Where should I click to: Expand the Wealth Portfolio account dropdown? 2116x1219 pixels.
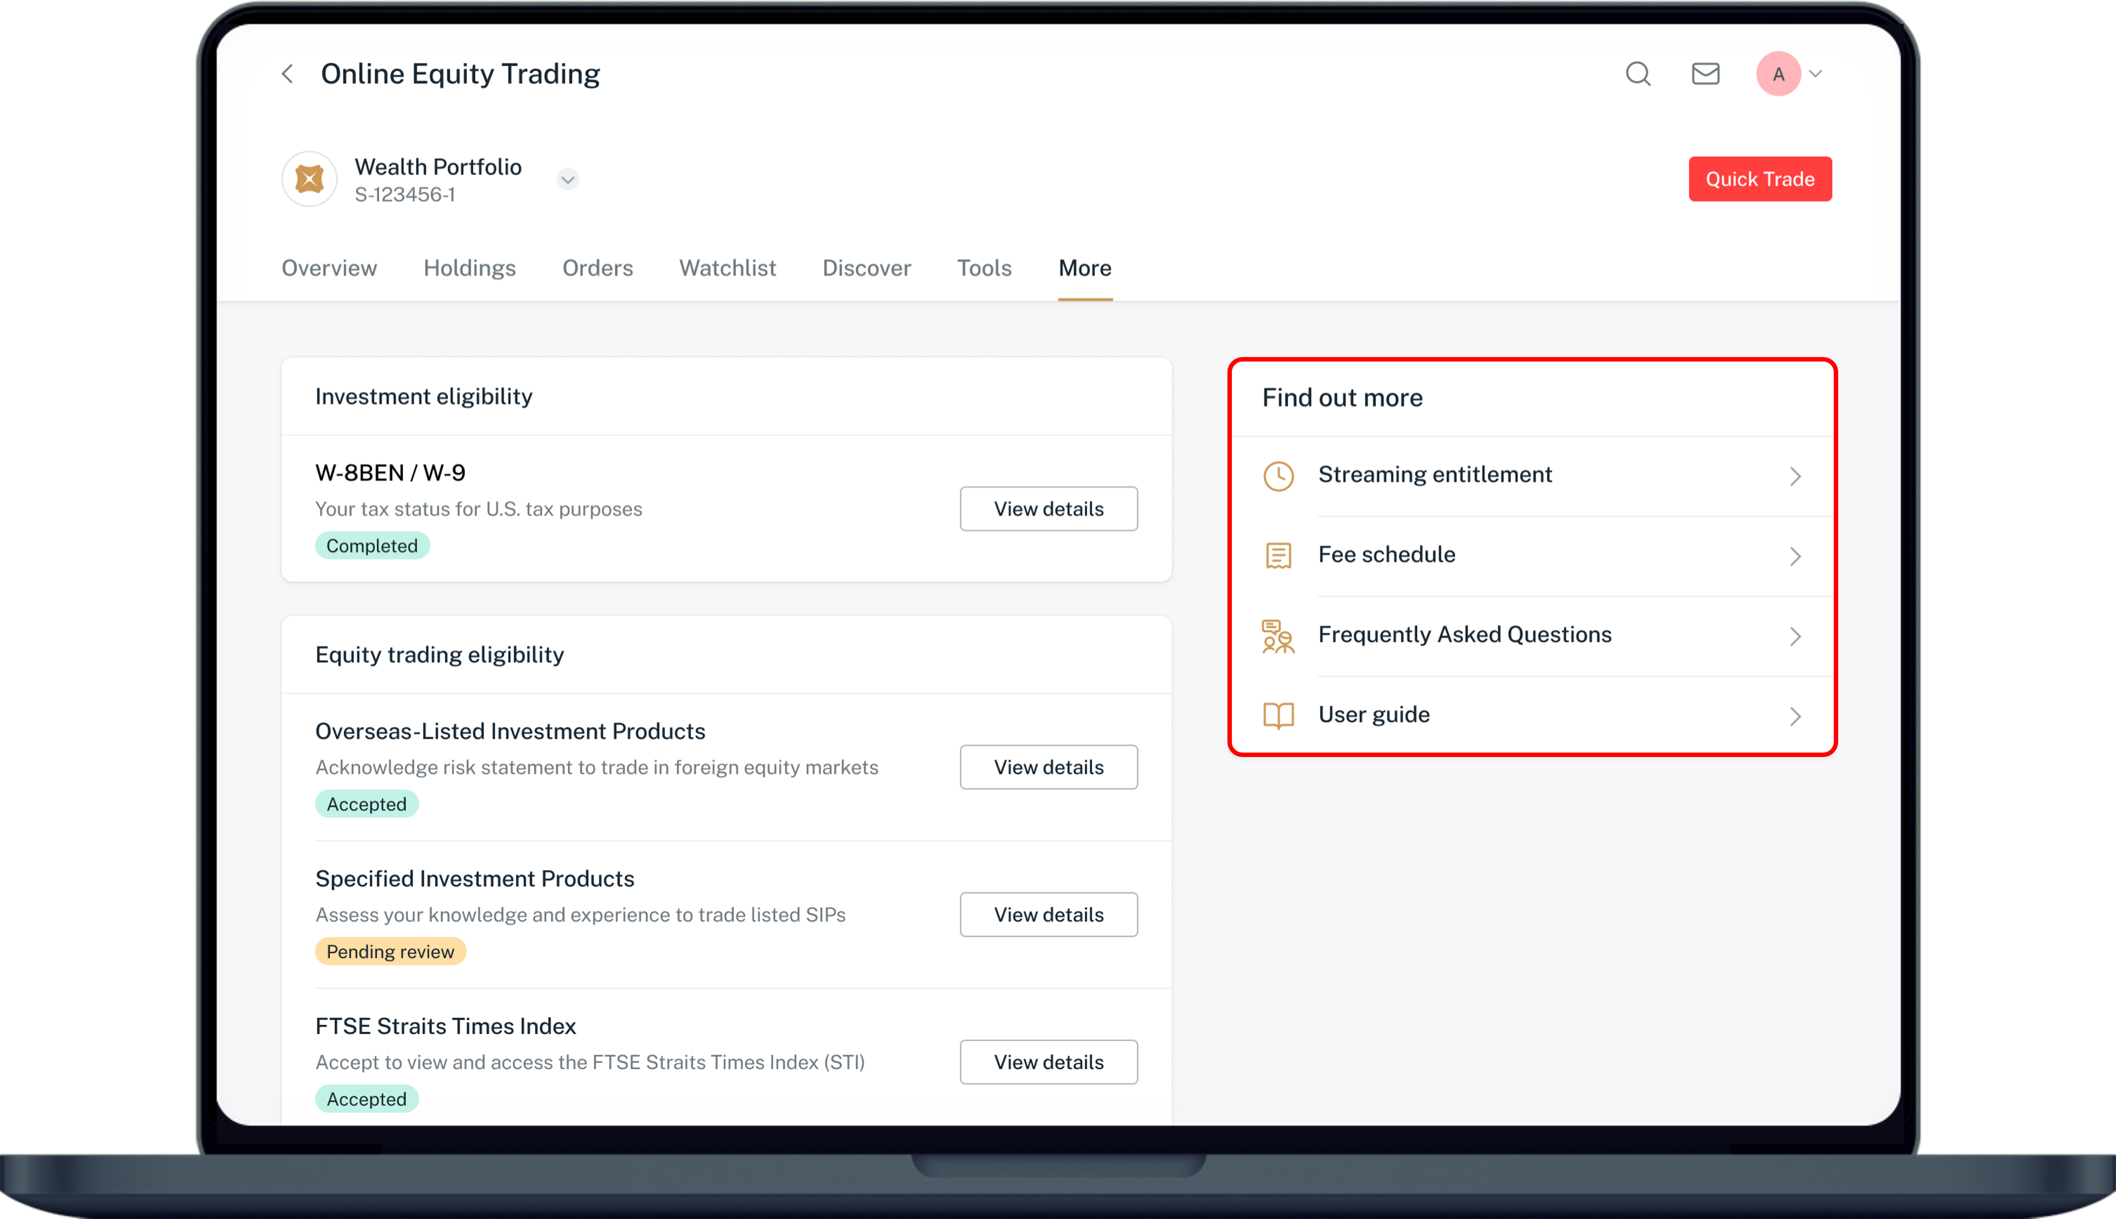point(567,179)
